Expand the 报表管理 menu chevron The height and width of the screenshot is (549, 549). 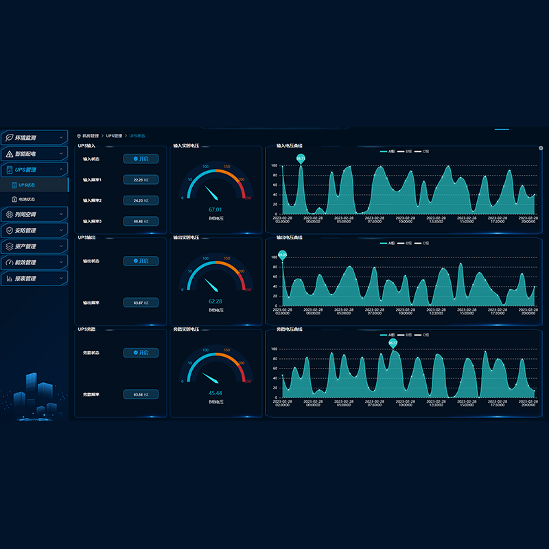tap(61, 279)
